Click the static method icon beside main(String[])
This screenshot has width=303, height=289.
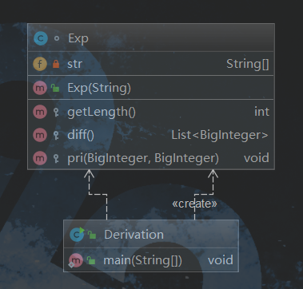coord(75,260)
